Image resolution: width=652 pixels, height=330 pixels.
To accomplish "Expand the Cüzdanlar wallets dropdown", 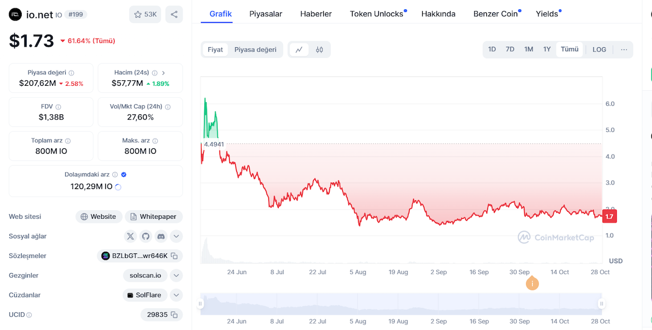I will (x=176, y=295).
